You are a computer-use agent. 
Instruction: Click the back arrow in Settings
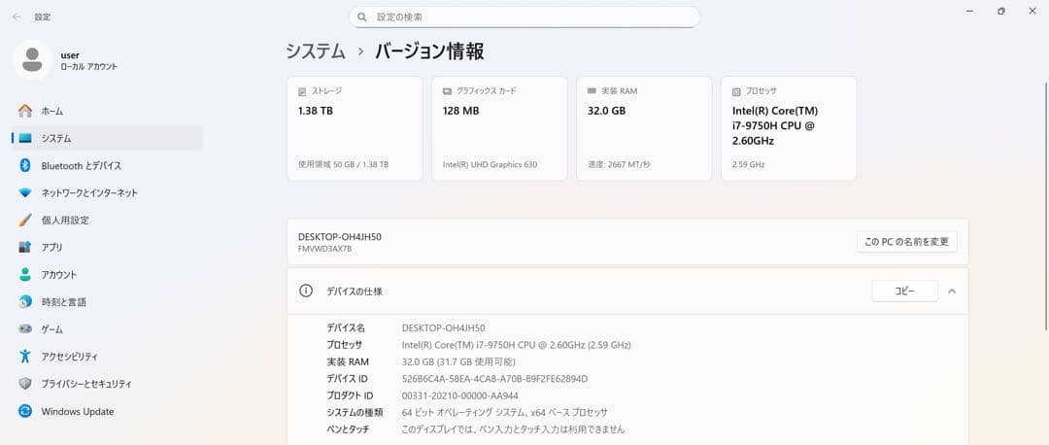click(x=17, y=17)
